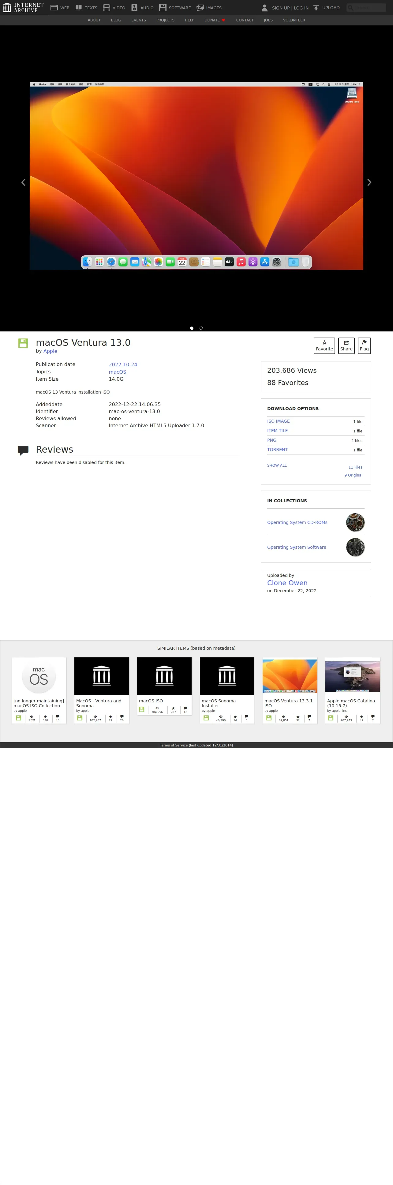Open the Events link
This screenshot has width=393, height=1185.
click(x=139, y=20)
